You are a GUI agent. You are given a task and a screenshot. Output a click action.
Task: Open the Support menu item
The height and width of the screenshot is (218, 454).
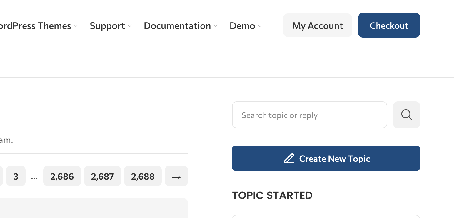coord(107,26)
